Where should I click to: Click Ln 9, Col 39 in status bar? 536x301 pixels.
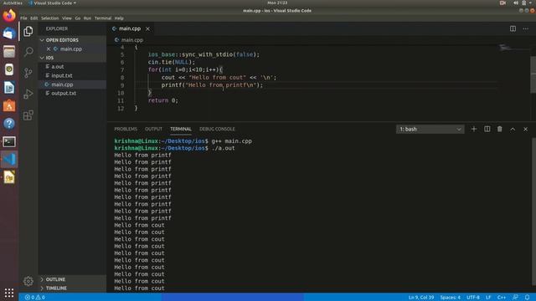[421, 298]
